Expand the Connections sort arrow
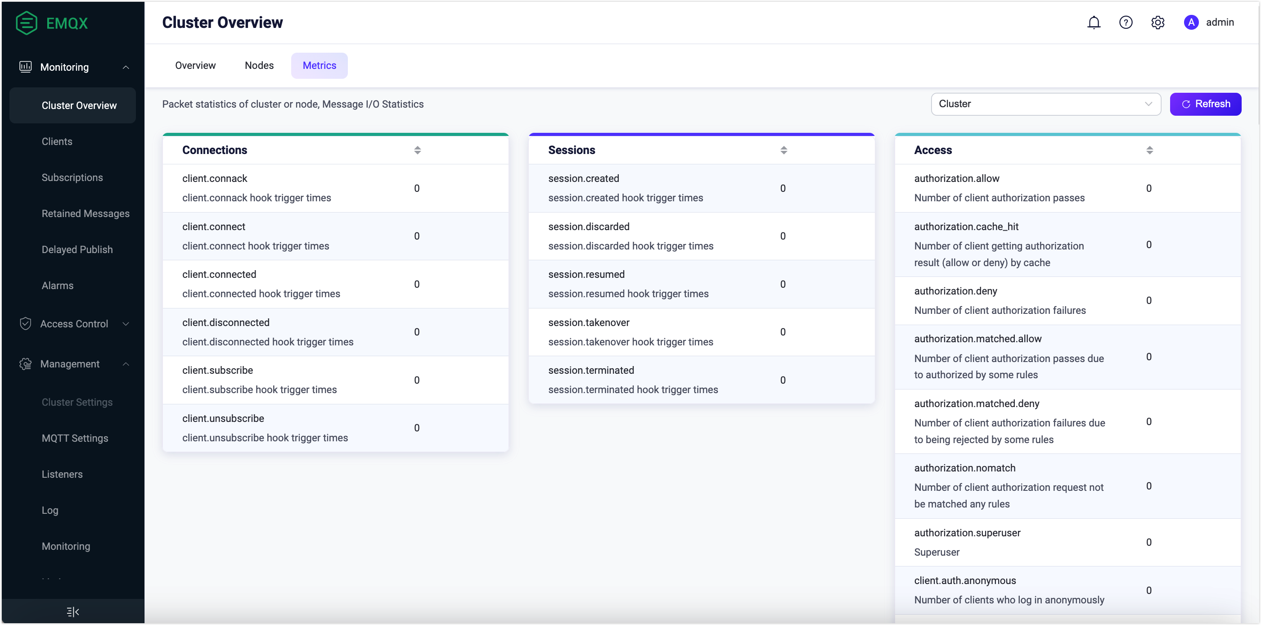The width and height of the screenshot is (1261, 625). (x=417, y=150)
